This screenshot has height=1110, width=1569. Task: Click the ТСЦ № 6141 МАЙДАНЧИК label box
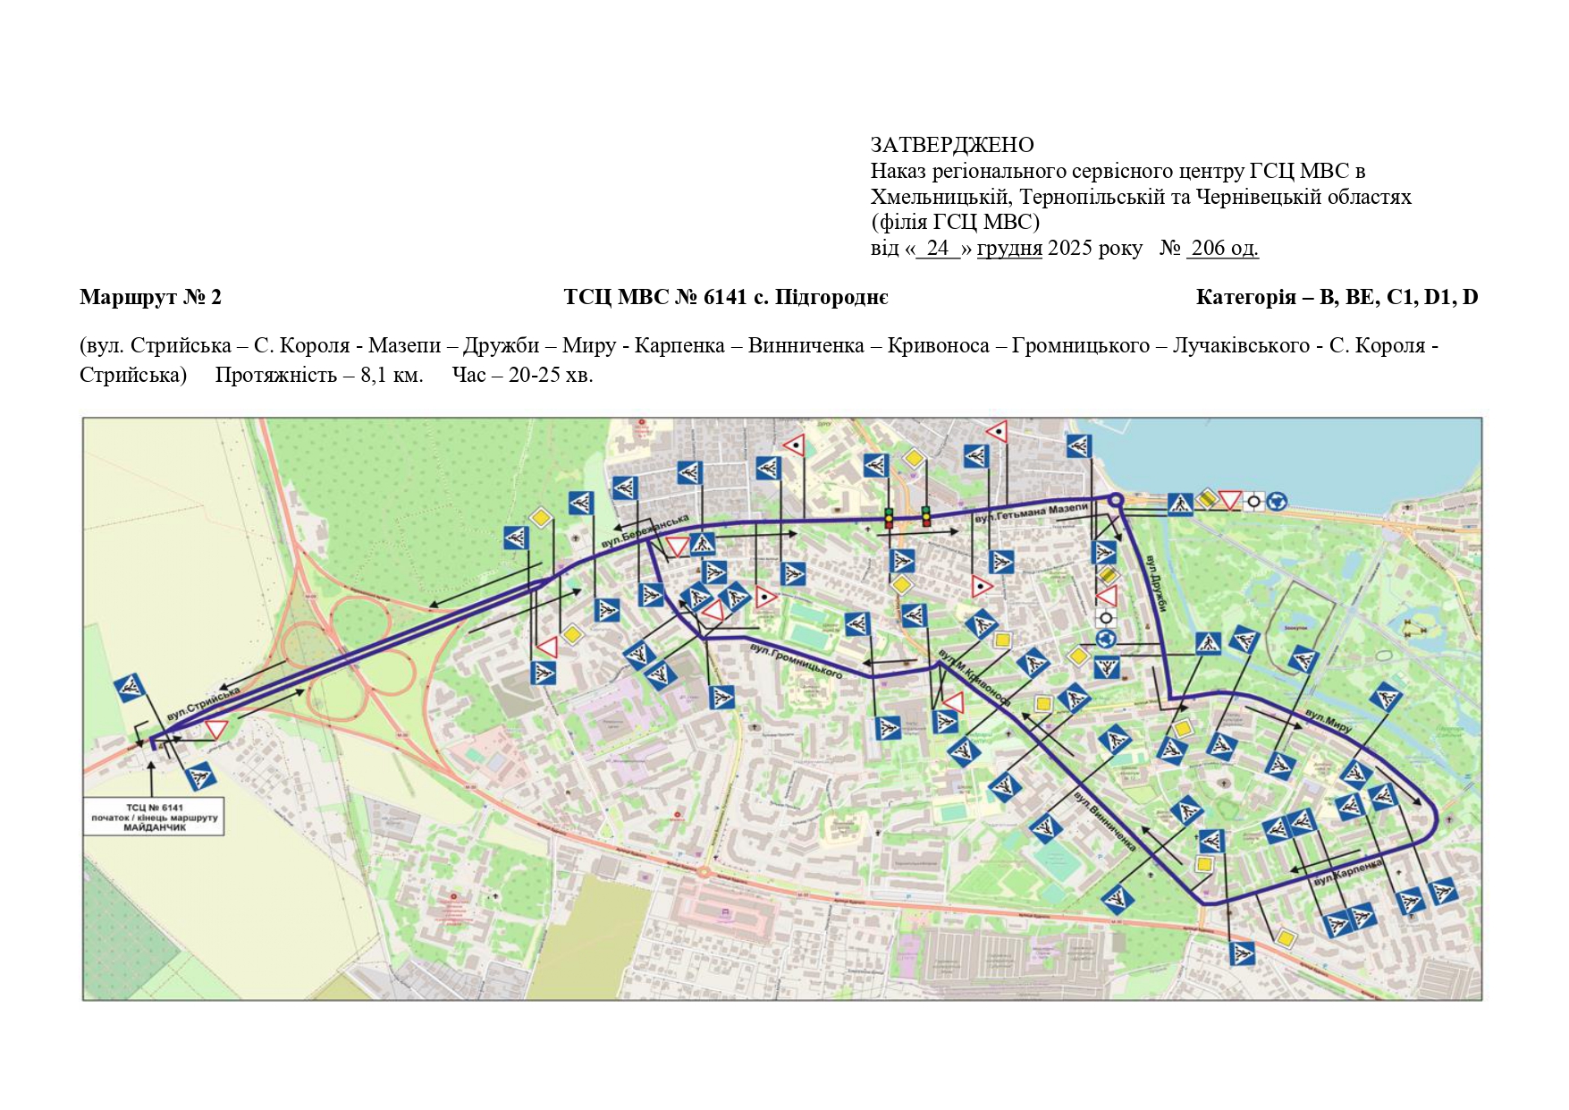[154, 818]
